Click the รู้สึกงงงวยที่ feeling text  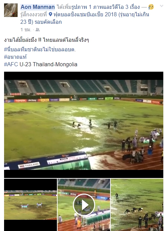[x=34, y=14]
